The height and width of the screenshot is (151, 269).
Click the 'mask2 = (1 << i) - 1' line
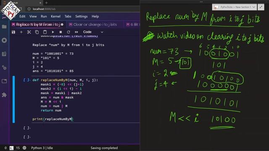tap(61, 89)
